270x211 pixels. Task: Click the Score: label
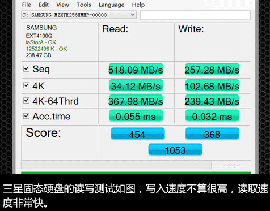43,133
